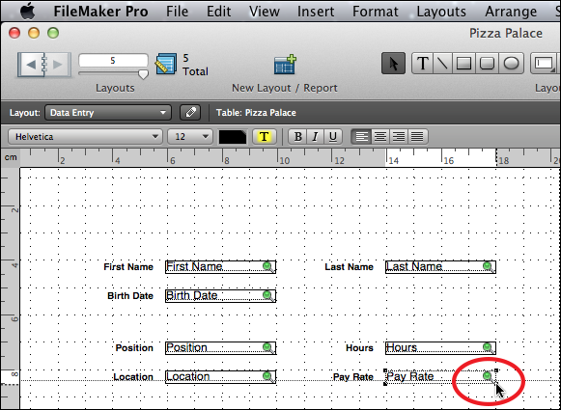Screen dimensions: 561x410
Task: Align text center
Action: pyautogui.click(x=380, y=137)
